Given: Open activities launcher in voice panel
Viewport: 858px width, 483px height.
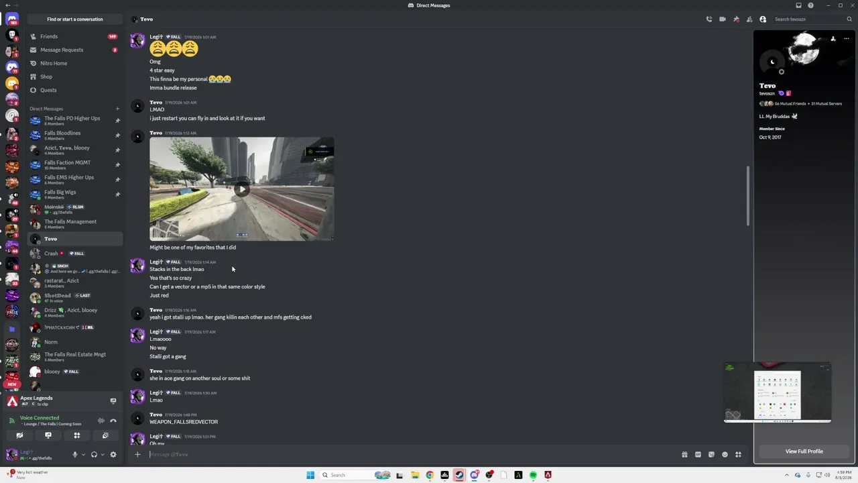Looking at the screenshot, I should (x=77, y=436).
